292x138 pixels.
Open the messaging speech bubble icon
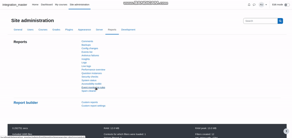coord(254,5)
